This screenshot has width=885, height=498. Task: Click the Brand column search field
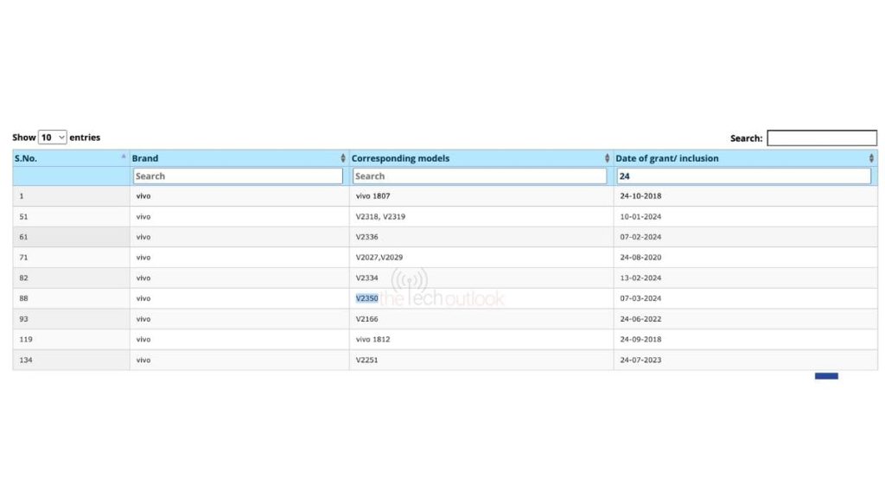click(238, 176)
